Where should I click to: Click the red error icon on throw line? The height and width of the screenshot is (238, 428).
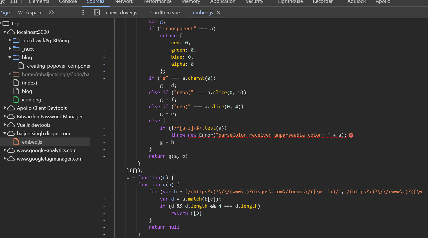point(351,135)
